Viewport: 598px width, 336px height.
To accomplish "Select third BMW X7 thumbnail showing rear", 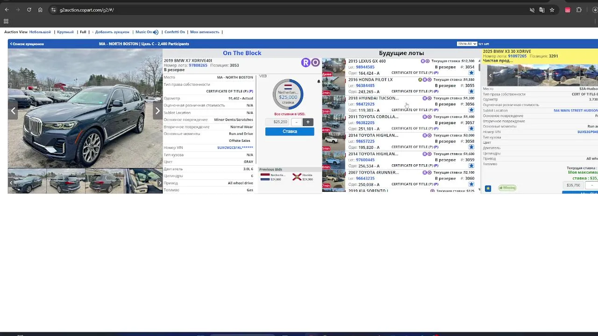I will click(104, 181).
